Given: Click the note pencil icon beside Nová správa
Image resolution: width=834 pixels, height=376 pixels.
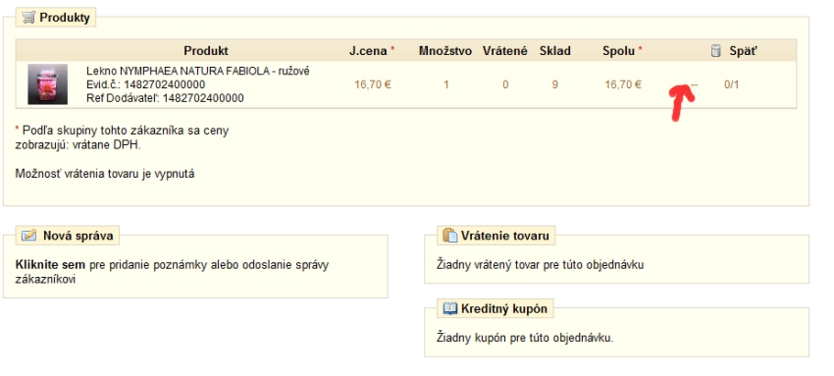Looking at the screenshot, I should point(28,235).
